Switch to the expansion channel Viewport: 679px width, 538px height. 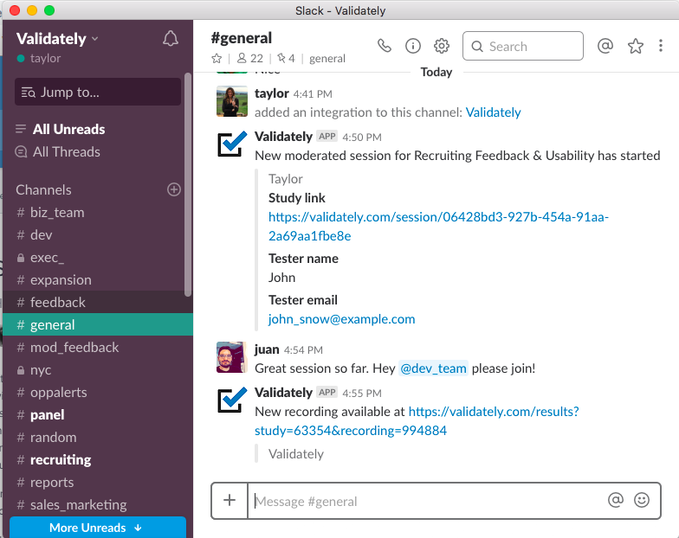point(98,280)
